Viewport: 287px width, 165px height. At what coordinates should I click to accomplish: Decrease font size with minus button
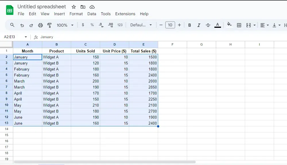pyautogui.click(x=161, y=25)
